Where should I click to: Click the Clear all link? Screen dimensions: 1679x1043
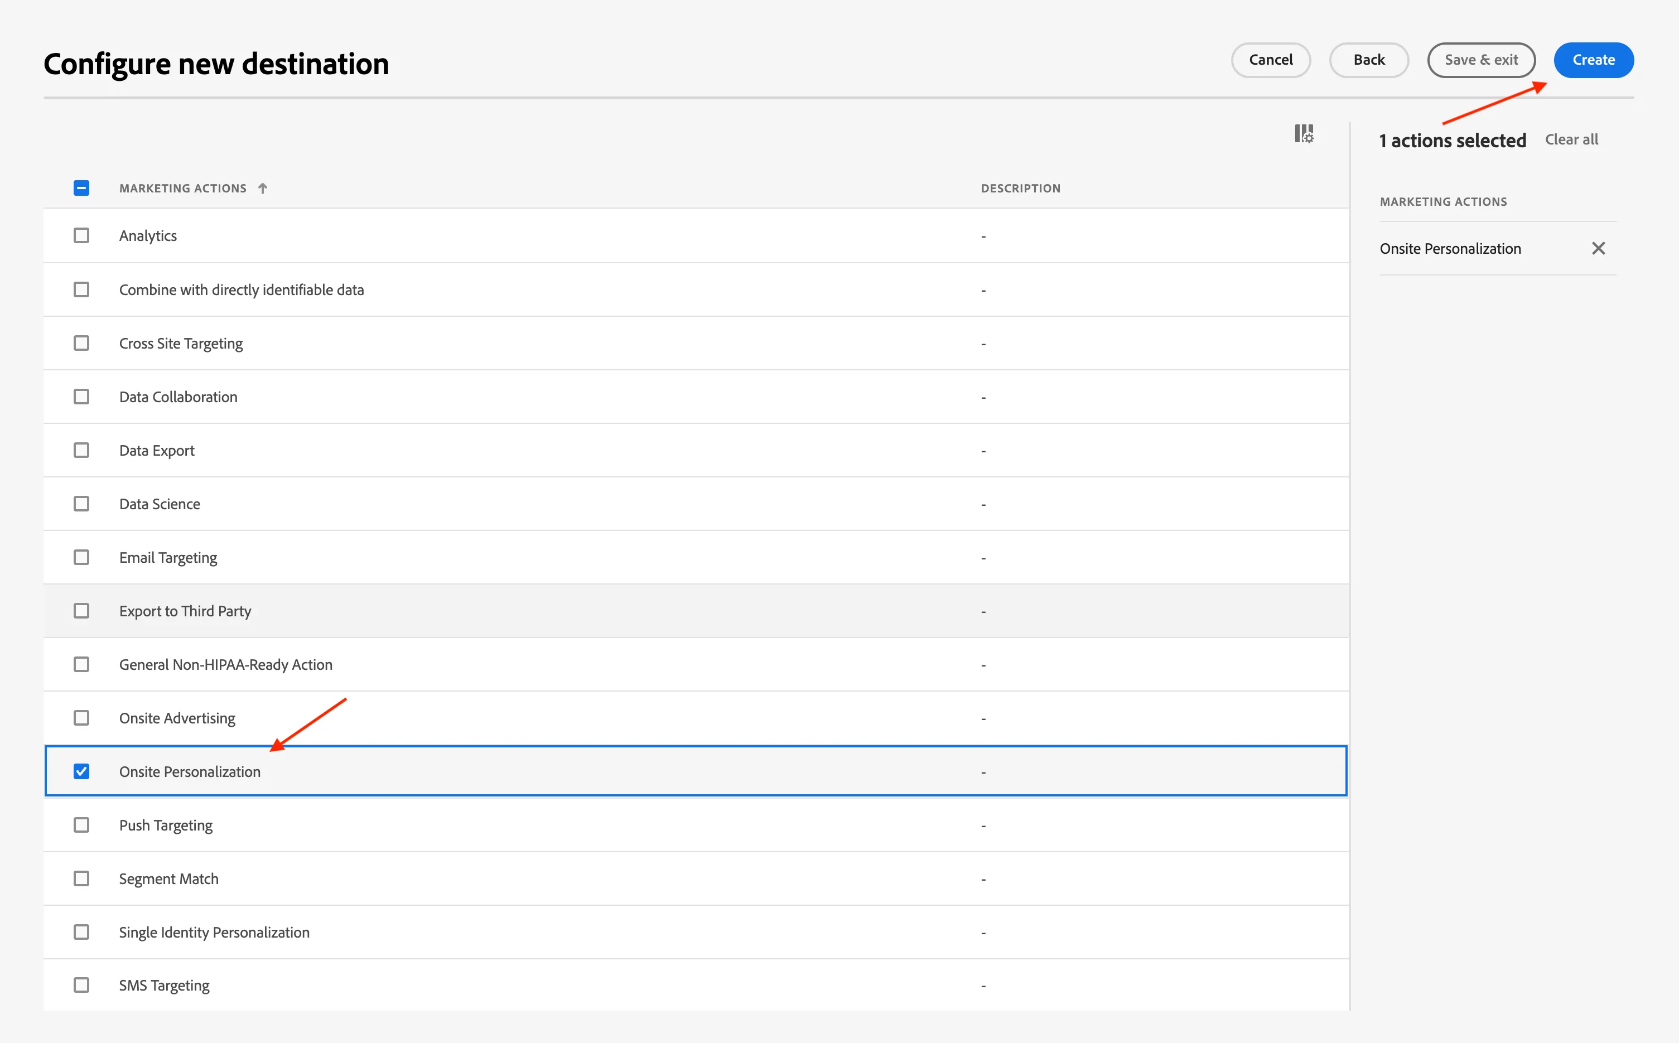coord(1571,139)
